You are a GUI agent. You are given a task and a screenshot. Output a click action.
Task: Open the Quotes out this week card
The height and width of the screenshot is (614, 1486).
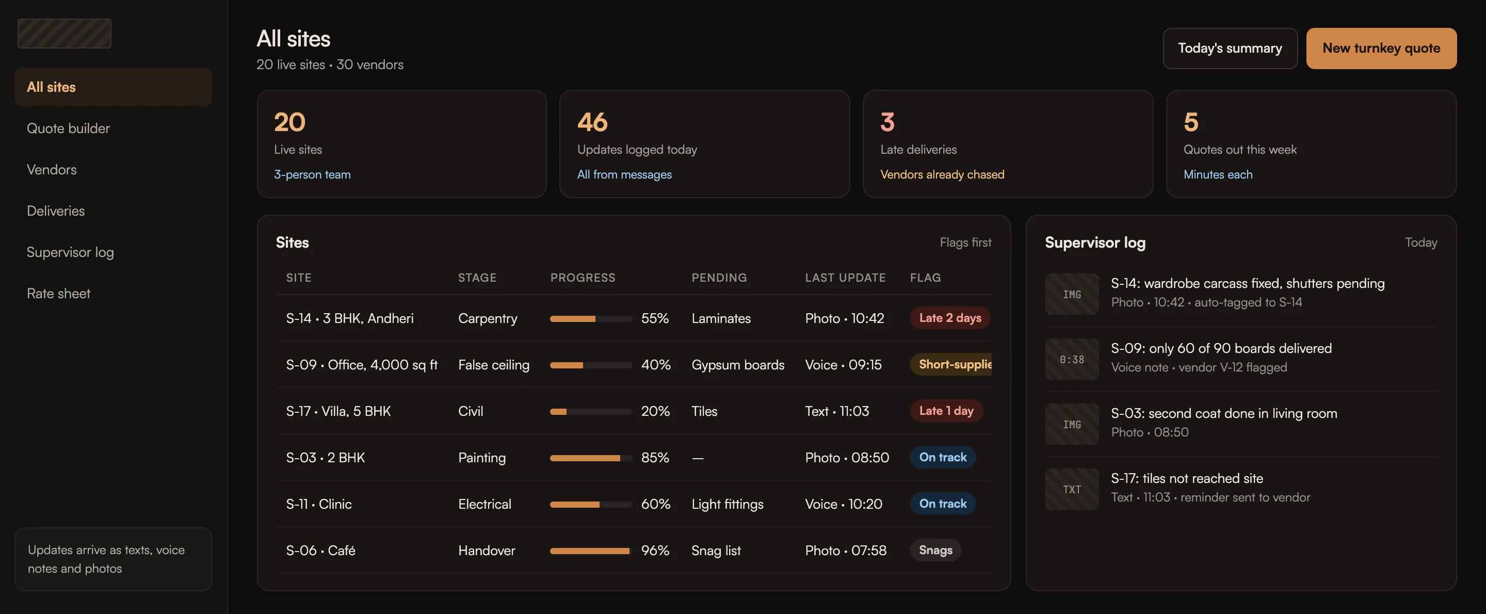1311,143
